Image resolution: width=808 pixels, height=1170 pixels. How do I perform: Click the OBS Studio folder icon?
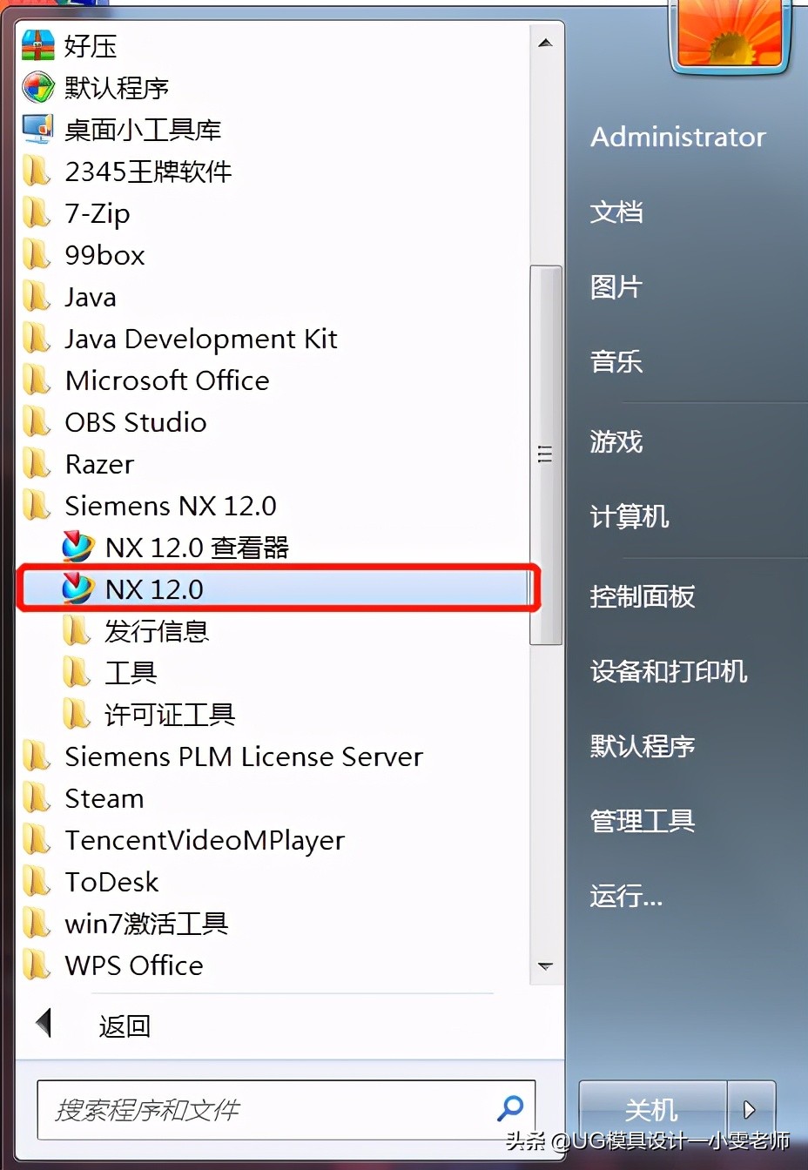pos(37,421)
